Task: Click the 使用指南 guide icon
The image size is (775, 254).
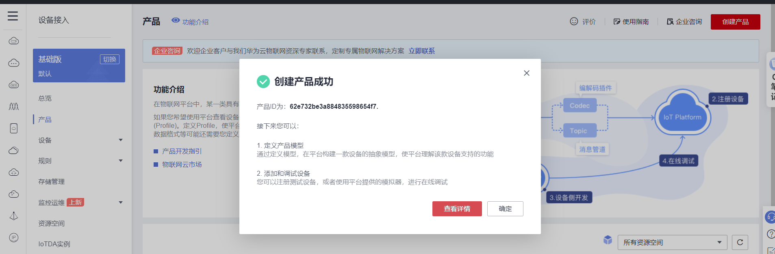Action: pyautogui.click(x=617, y=22)
